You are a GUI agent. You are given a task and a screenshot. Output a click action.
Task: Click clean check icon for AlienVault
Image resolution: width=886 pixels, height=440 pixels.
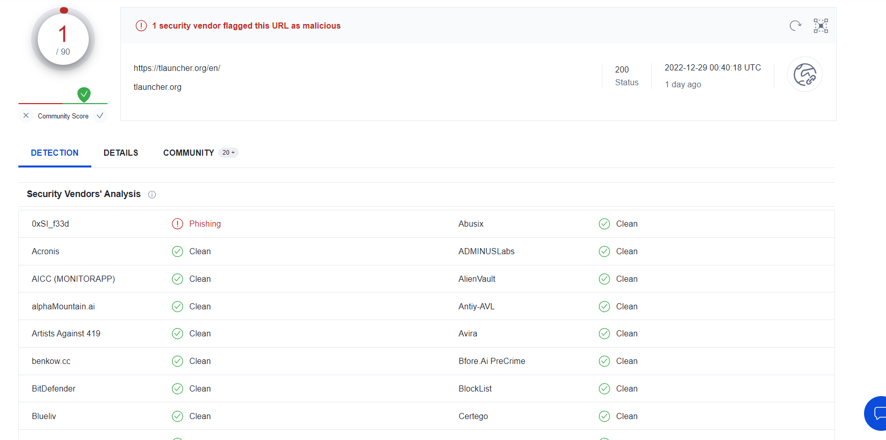[x=604, y=279]
